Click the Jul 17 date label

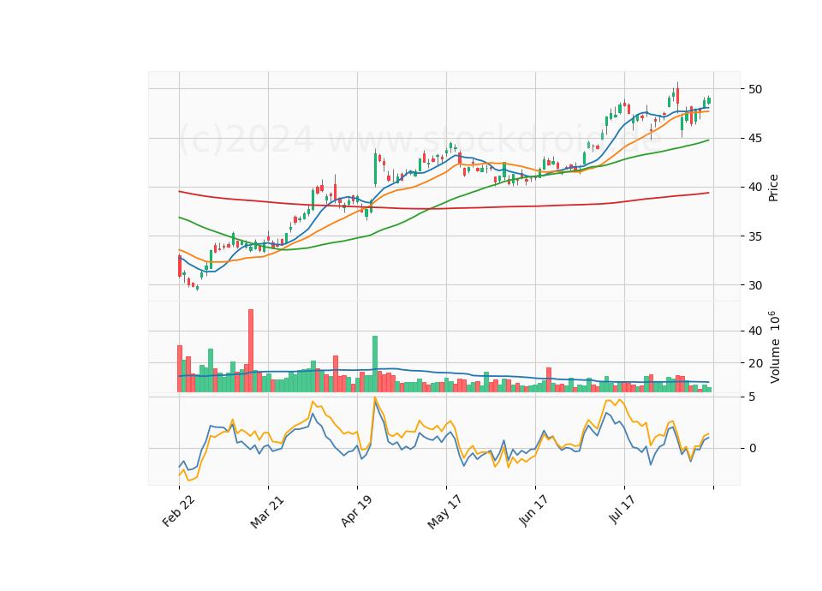tap(622, 510)
